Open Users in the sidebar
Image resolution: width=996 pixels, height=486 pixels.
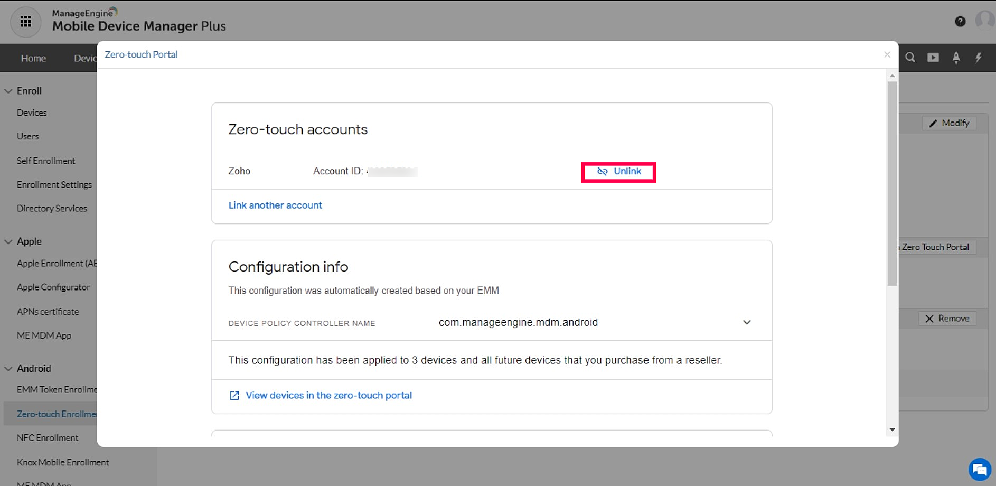[x=27, y=137]
